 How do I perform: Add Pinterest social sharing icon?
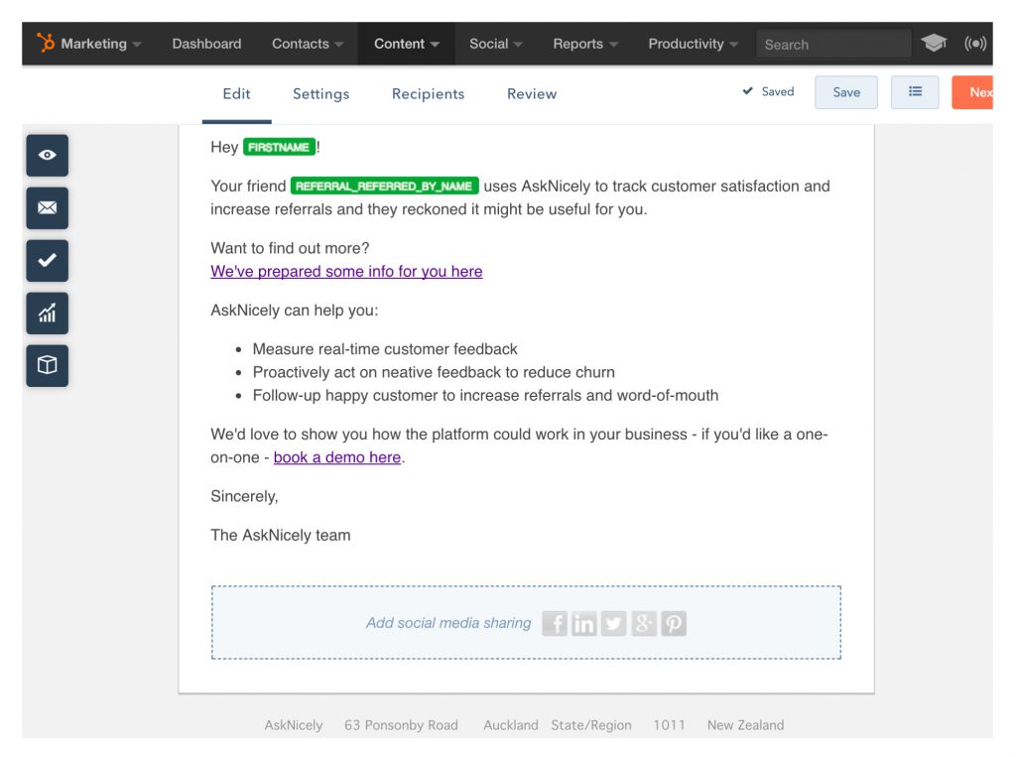(x=674, y=623)
